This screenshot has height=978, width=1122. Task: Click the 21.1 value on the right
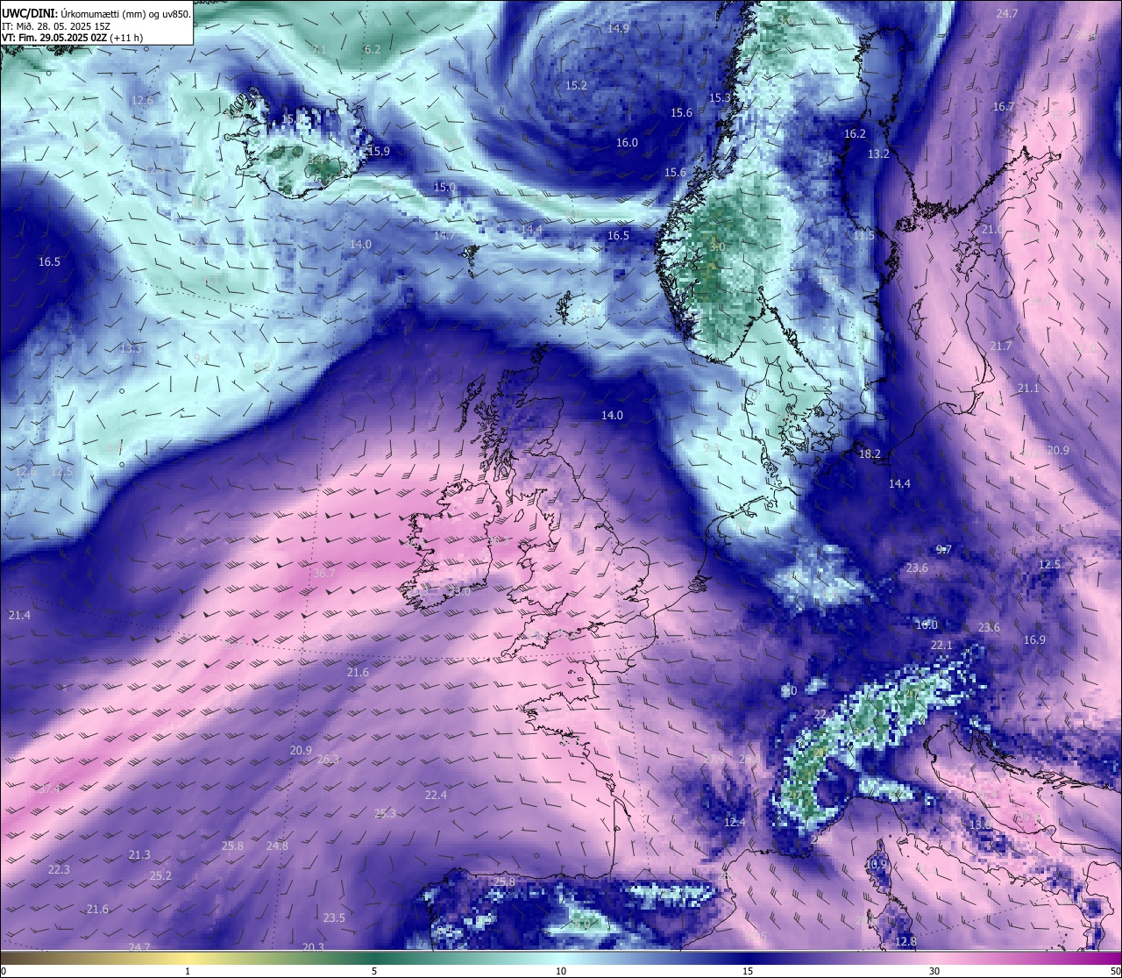click(x=1028, y=389)
